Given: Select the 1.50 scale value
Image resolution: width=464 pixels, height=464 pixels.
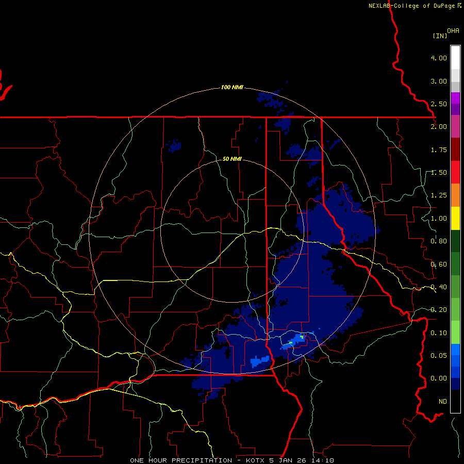Looking at the screenshot, I should (x=439, y=173).
